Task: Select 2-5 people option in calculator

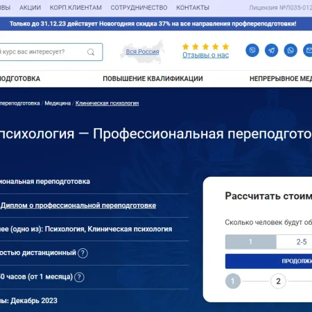Action: (294, 242)
